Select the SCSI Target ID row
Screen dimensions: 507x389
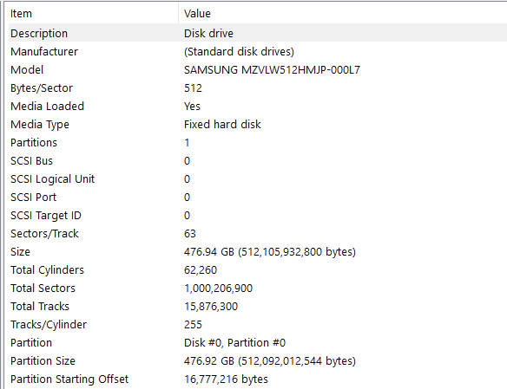258,215
